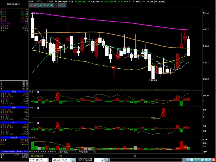The image size is (216, 162).
Task: Click the SMA10 legend entry
Action: click(x=14, y=12)
